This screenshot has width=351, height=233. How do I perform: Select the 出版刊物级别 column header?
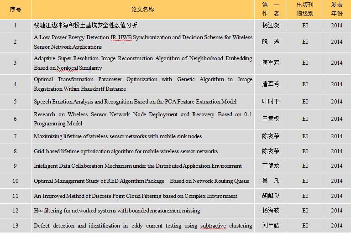point(305,9)
